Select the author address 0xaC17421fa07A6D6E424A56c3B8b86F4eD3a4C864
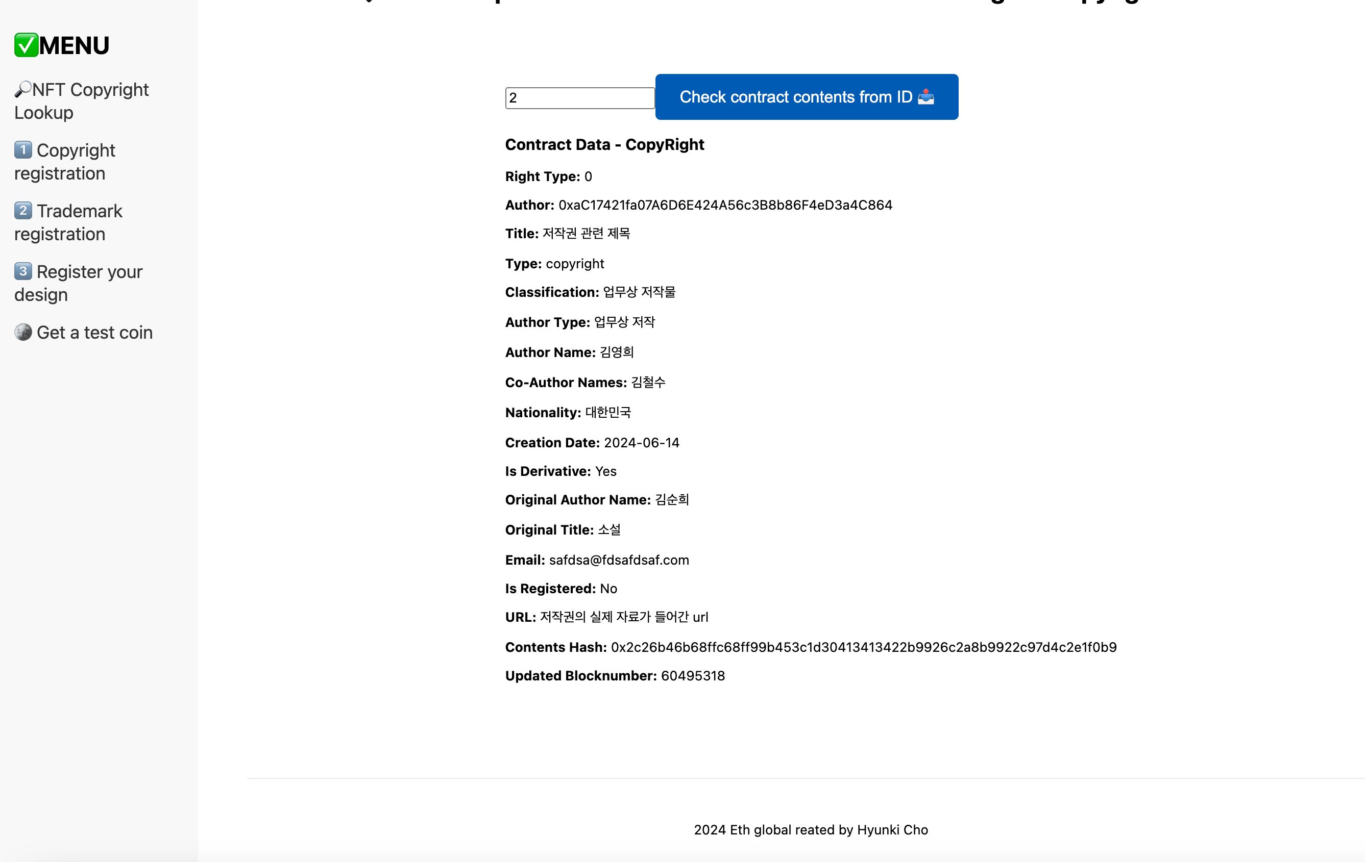 click(725, 205)
